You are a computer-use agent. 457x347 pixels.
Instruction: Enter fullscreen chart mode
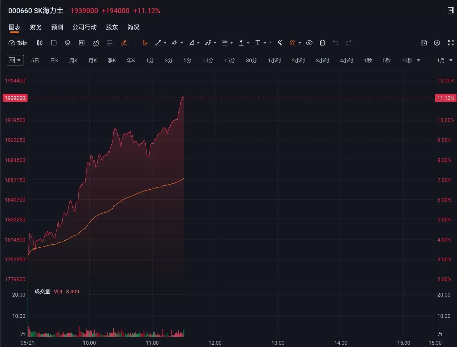[x=451, y=43]
